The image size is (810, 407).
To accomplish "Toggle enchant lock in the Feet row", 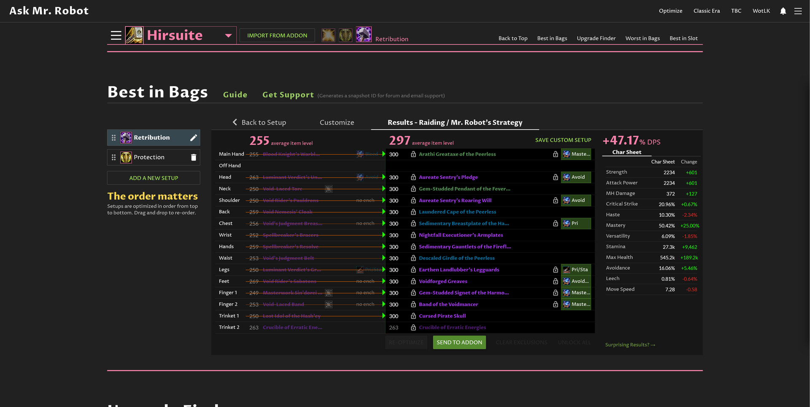I will (556, 281).
